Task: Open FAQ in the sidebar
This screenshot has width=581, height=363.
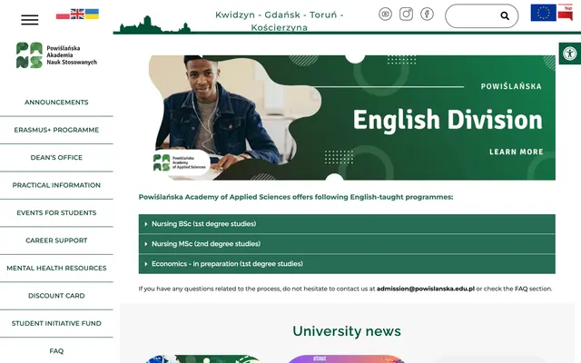Action: (x=56, y=351)
